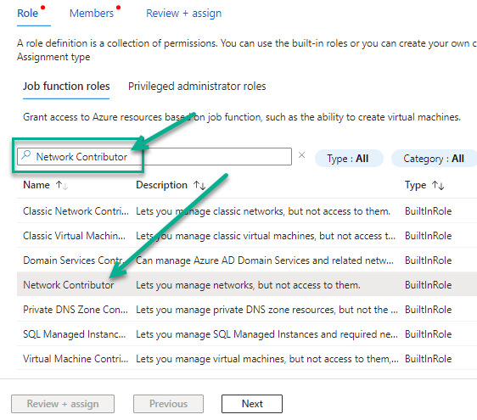Click the search magnifier icon

pos(26,155)
